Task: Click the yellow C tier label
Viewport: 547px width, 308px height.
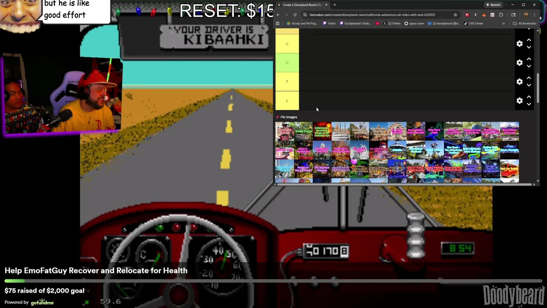Action: click(287, 44)
